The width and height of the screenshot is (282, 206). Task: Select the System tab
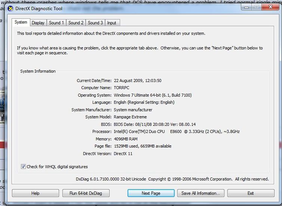[x=21, y=22]
